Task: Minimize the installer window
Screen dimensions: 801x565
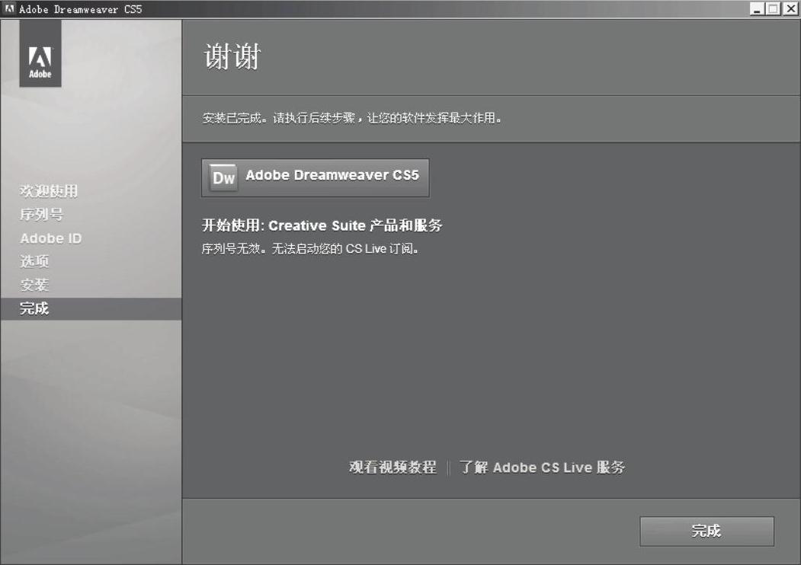Action: click(757, 8)
